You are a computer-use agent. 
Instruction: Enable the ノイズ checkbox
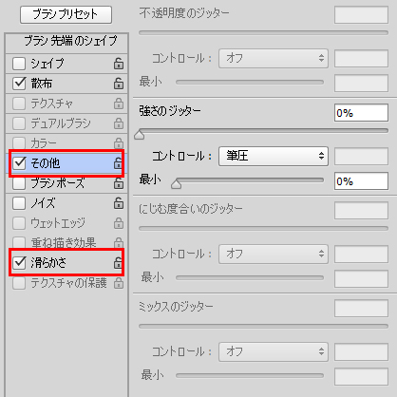coord(19,203)
